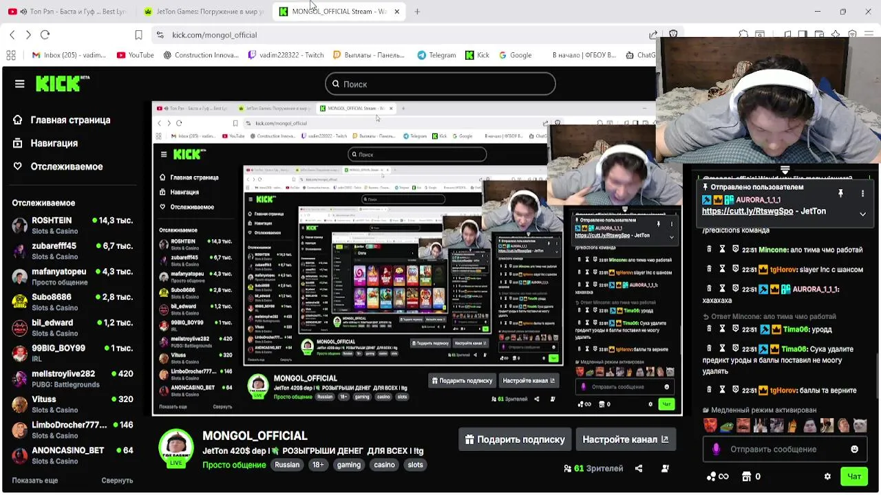Select the gaming tag
Image resolution: width=881 pixels, height=495 pixels.
tap(349, 465)
